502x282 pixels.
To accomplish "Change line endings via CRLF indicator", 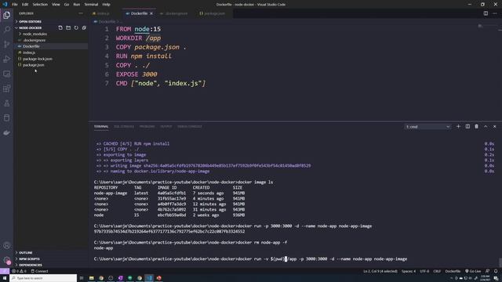I will click(x=437, y=271).
